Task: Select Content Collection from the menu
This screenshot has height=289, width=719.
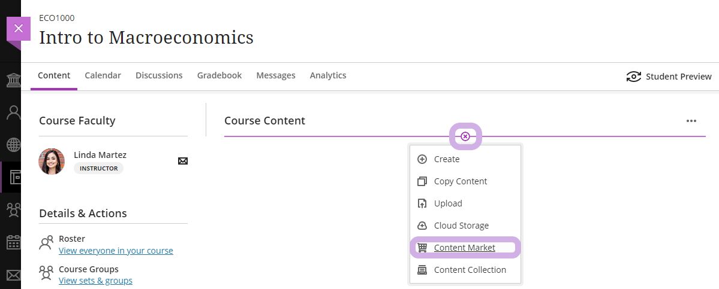Action: point(470,270)
